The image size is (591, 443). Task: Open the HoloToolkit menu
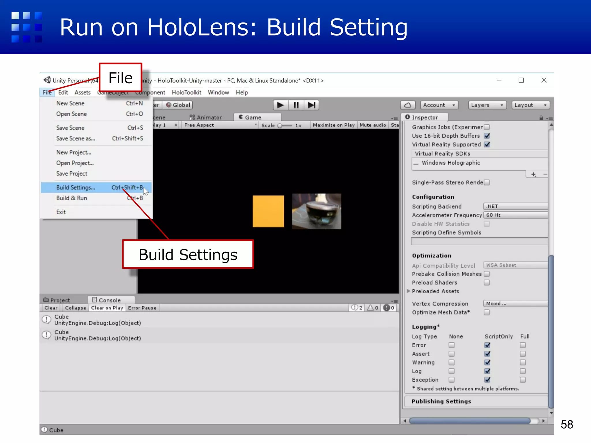tap(186, 92)
